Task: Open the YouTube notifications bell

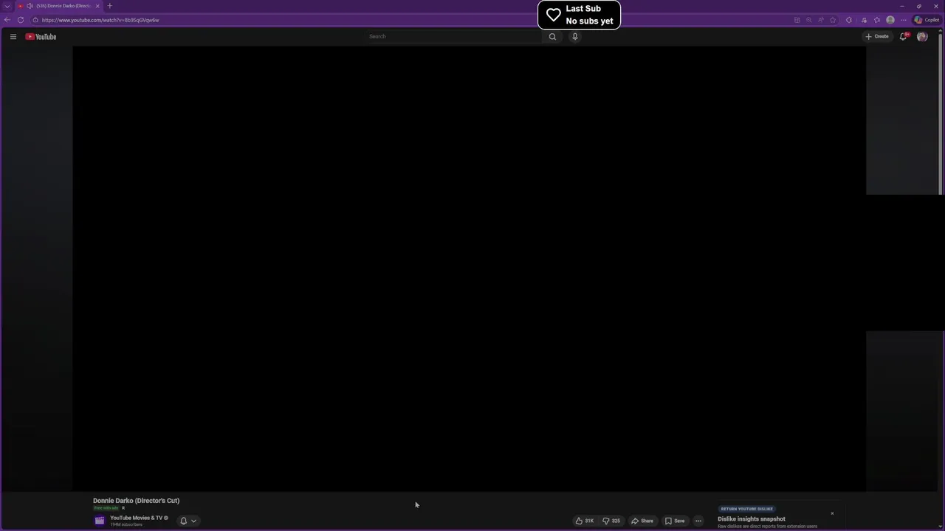Action: (x=903, y=36)
